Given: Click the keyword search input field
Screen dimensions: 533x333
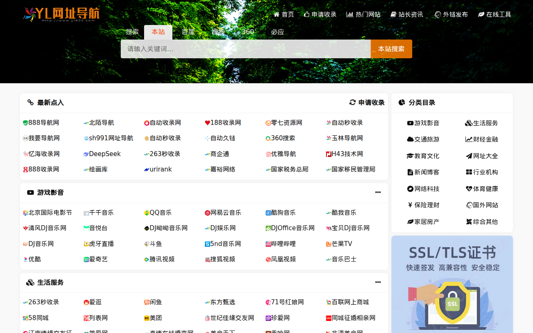Looking at the screenshot, I should tap(246, 49).
